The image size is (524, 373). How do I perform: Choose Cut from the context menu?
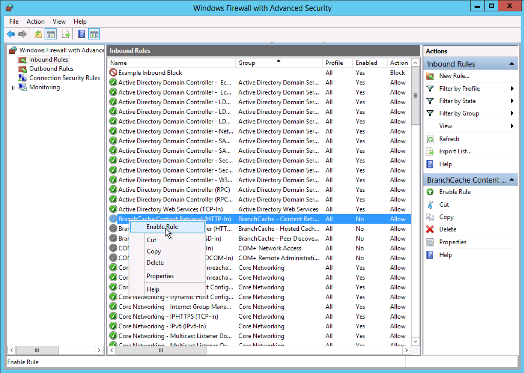(x=167, y=240)
